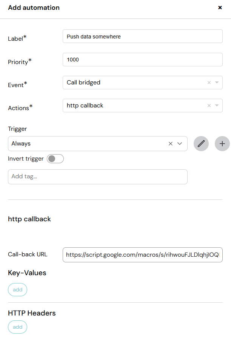Click the Label input field
This screenshot has width=231, height=337.
pos(143,36)
